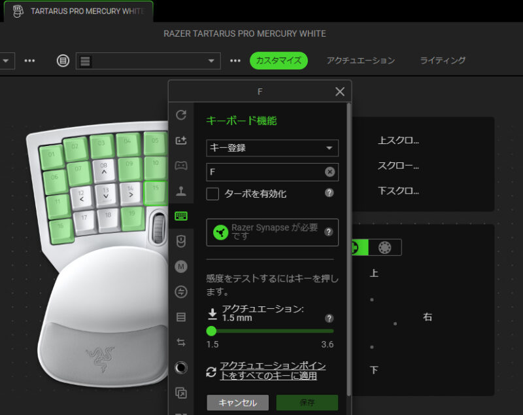This screenshot has width=523, height=415.
Task: Click the green 保存 button
Action: 307,403
